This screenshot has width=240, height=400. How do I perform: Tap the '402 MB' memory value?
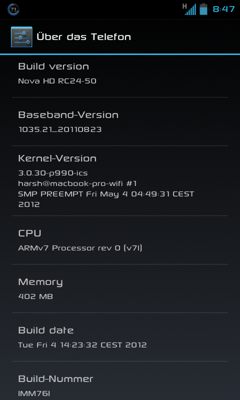(35, 296)
